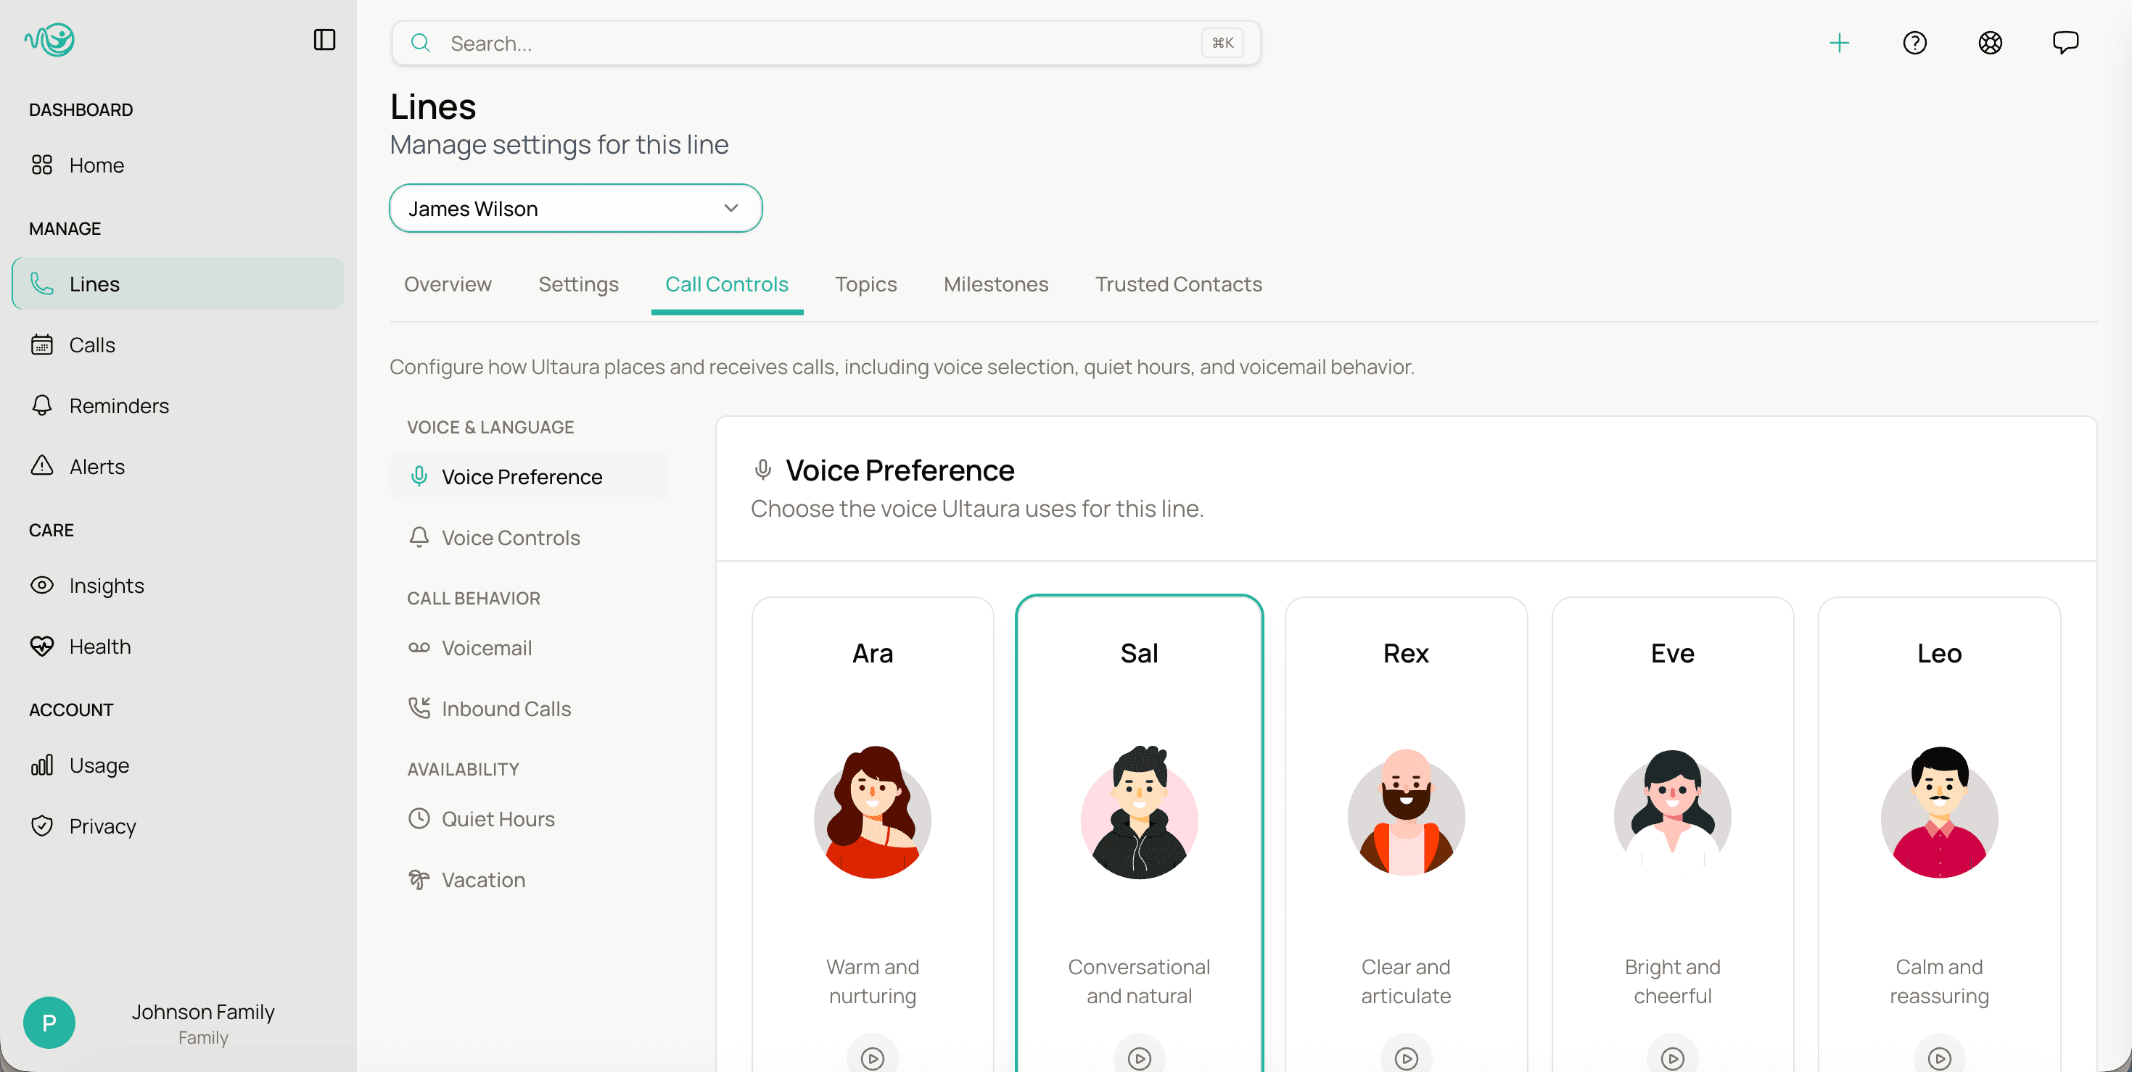The image size is (2132, 1072).
Task: Open Health via the heart icon
Action: 43,646
